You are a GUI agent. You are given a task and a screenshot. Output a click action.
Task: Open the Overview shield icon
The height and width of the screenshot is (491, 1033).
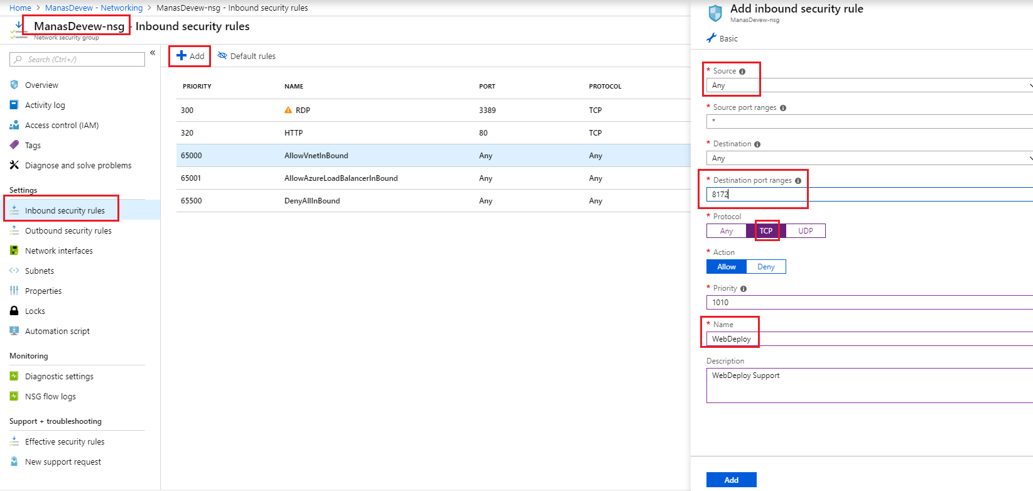tap(14, 85)
